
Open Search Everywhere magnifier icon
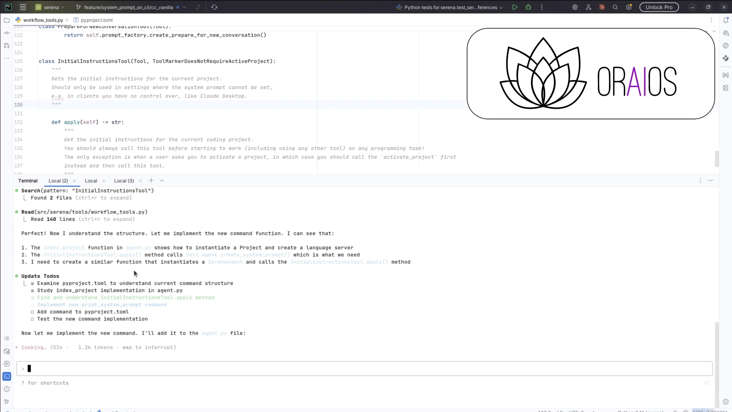[x=615, y=7]
